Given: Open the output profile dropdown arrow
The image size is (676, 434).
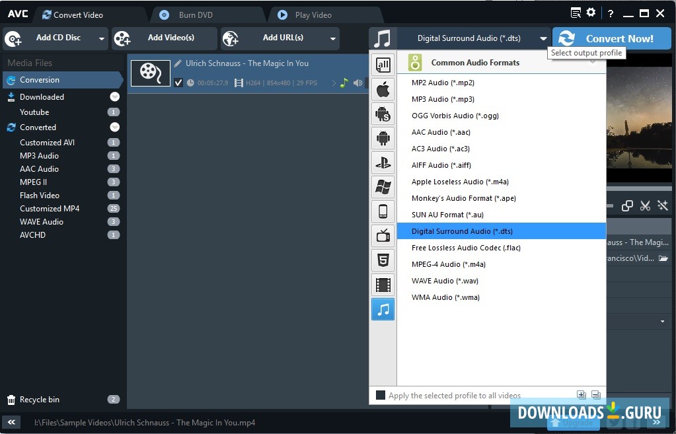Looking at the screenshot, I should click(543, 39).
